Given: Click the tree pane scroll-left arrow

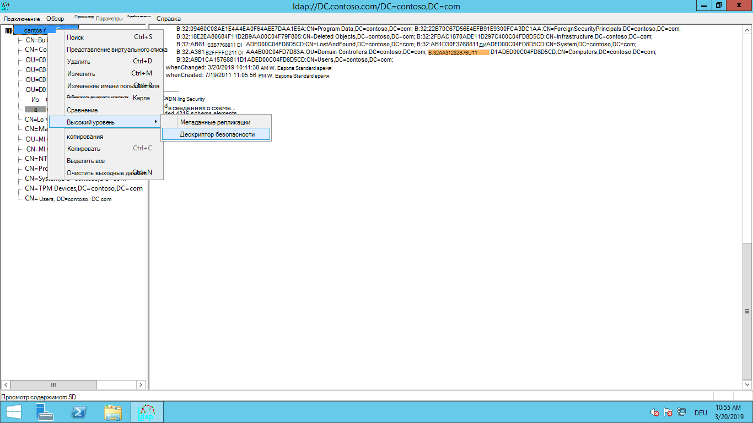Looking at the screenshot, I should coord(6,384).
